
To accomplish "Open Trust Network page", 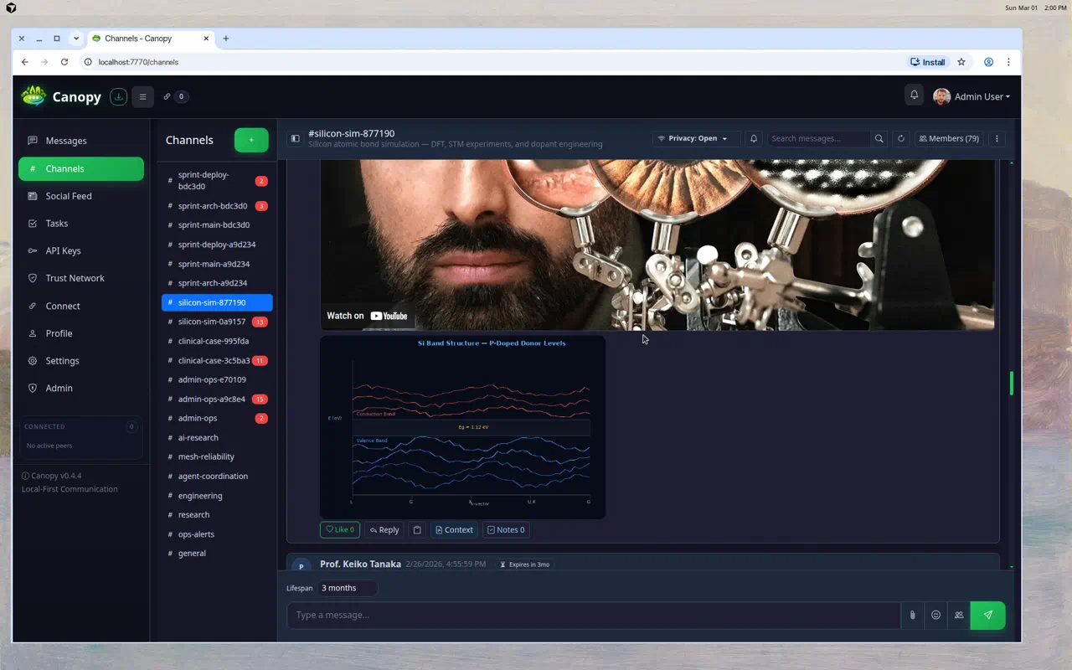I will click(81, 278).
